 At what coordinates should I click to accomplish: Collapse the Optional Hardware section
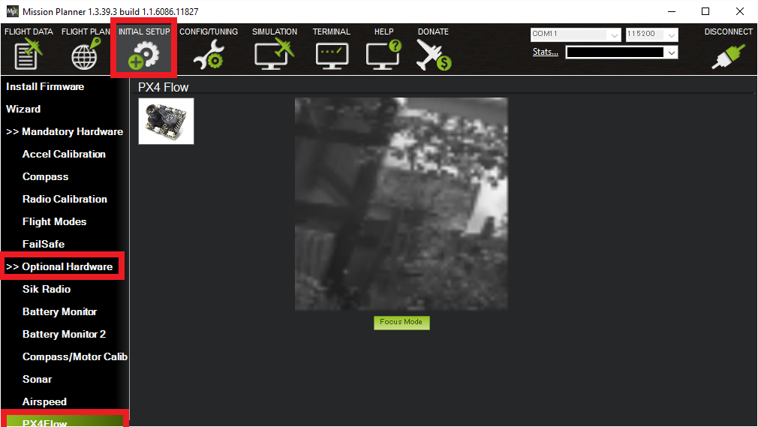tap(60, 266)
